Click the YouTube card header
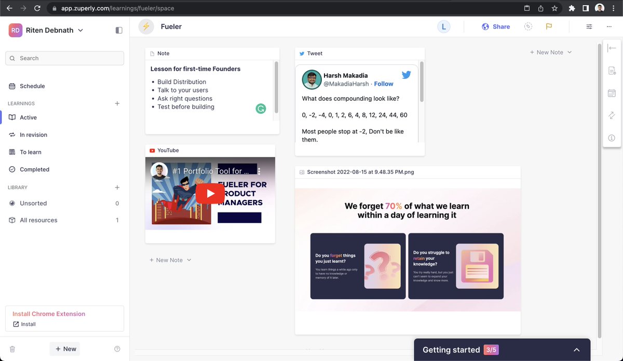 click(x=210, y=150)
